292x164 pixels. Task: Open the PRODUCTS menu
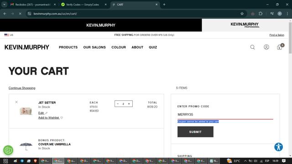pos(68,47)
